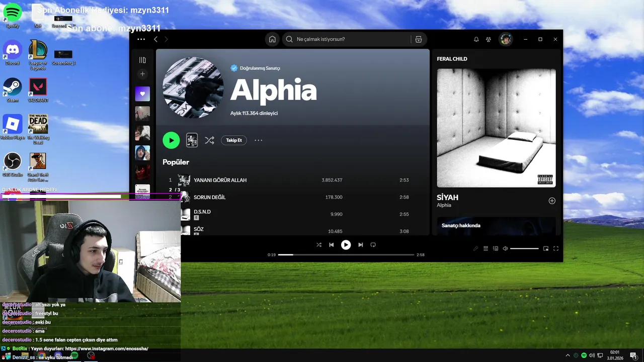Open the miniplayer icon

(x=546, y=248)
